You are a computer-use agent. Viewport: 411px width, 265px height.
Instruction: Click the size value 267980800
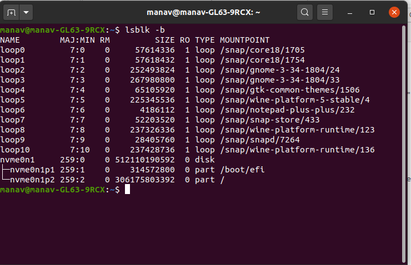[152, 80]
